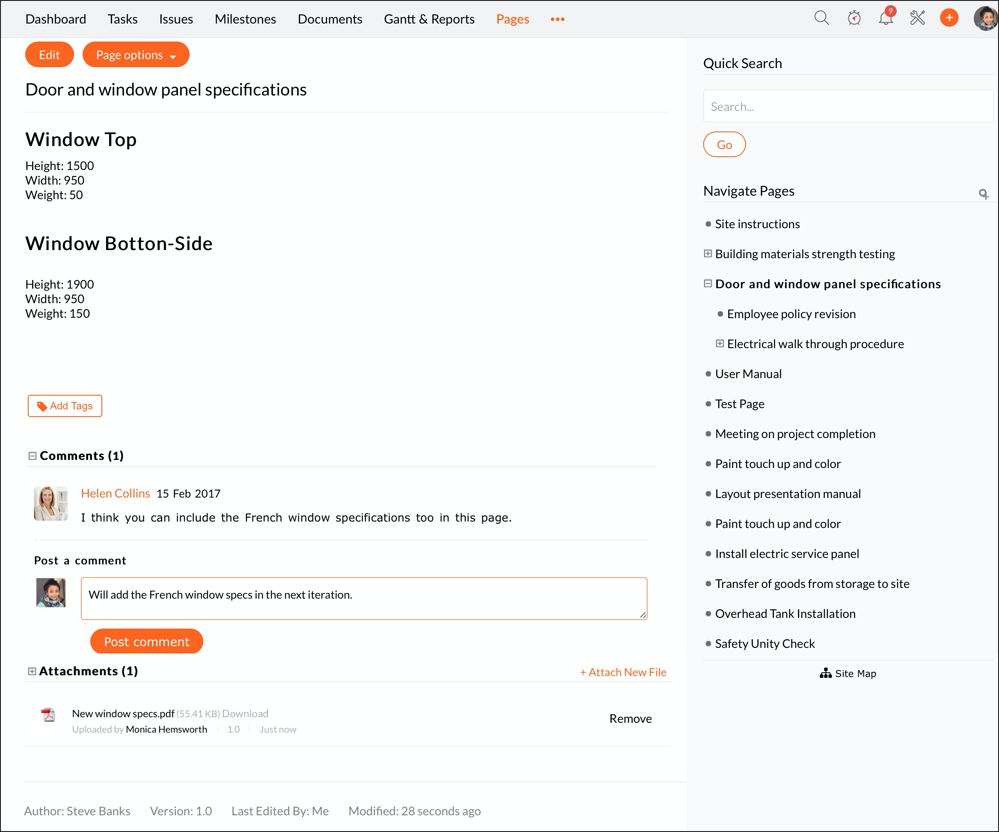
Task: Switch to the Milestones tab
Action: pyautogui.click(x=245, y=19)
